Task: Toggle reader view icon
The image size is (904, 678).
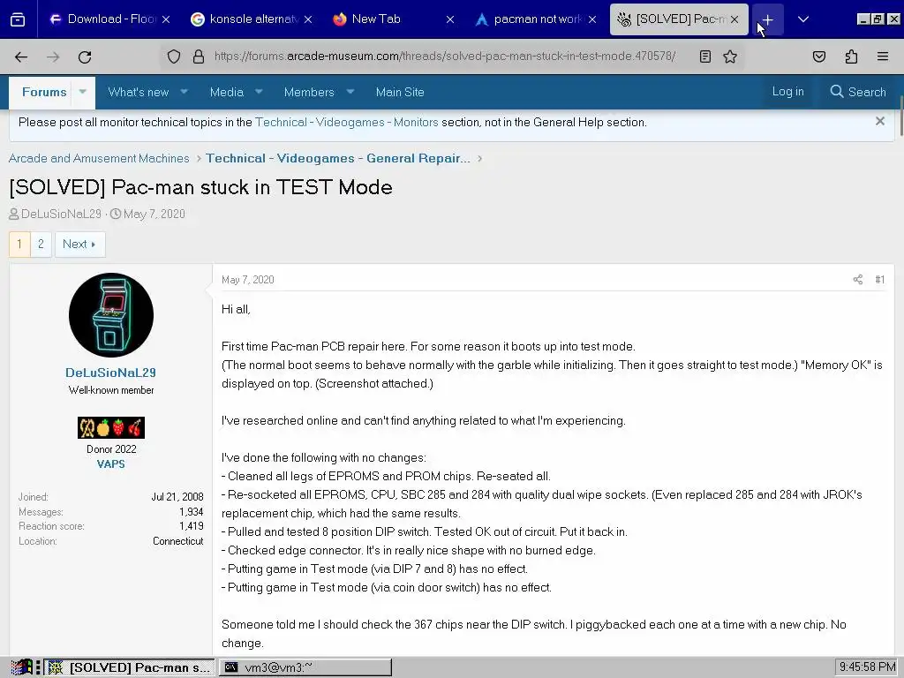Action: point(705,56)
